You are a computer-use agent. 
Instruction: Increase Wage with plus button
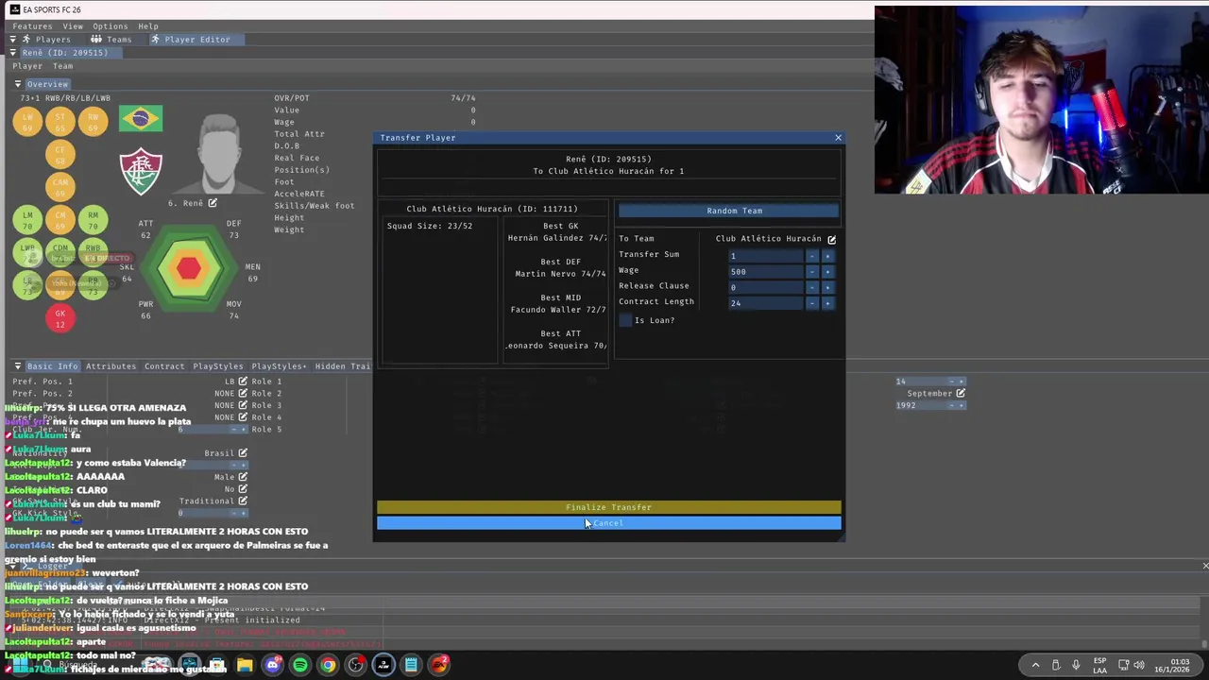tap(827, 272)
